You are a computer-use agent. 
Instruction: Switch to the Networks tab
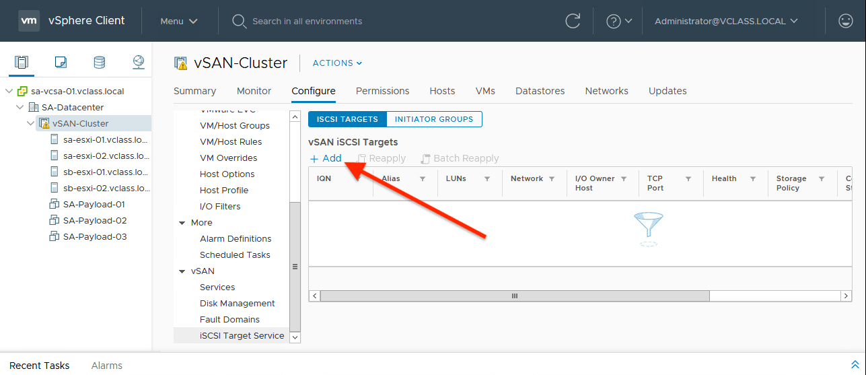click(607, 91)
